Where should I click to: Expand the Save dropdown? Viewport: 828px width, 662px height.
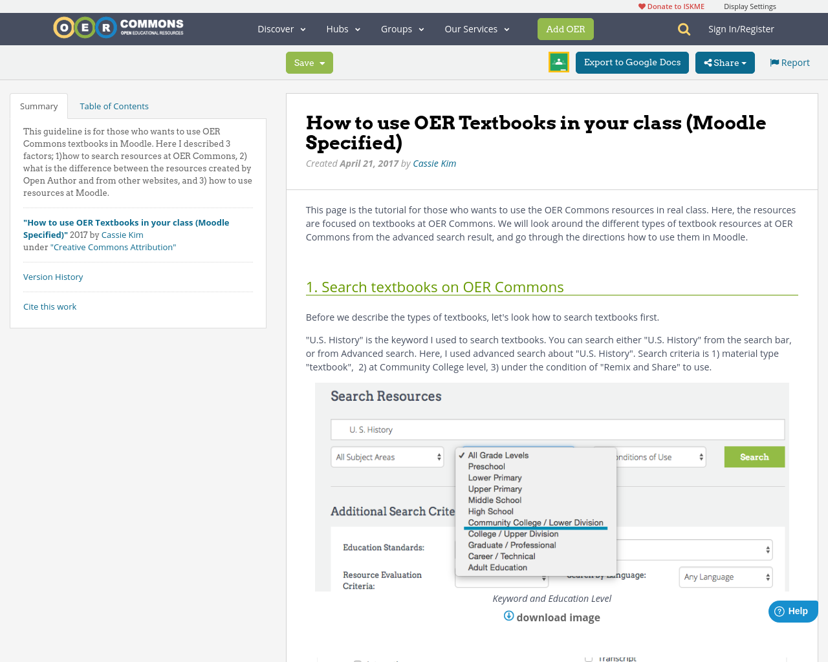(322, 63)
